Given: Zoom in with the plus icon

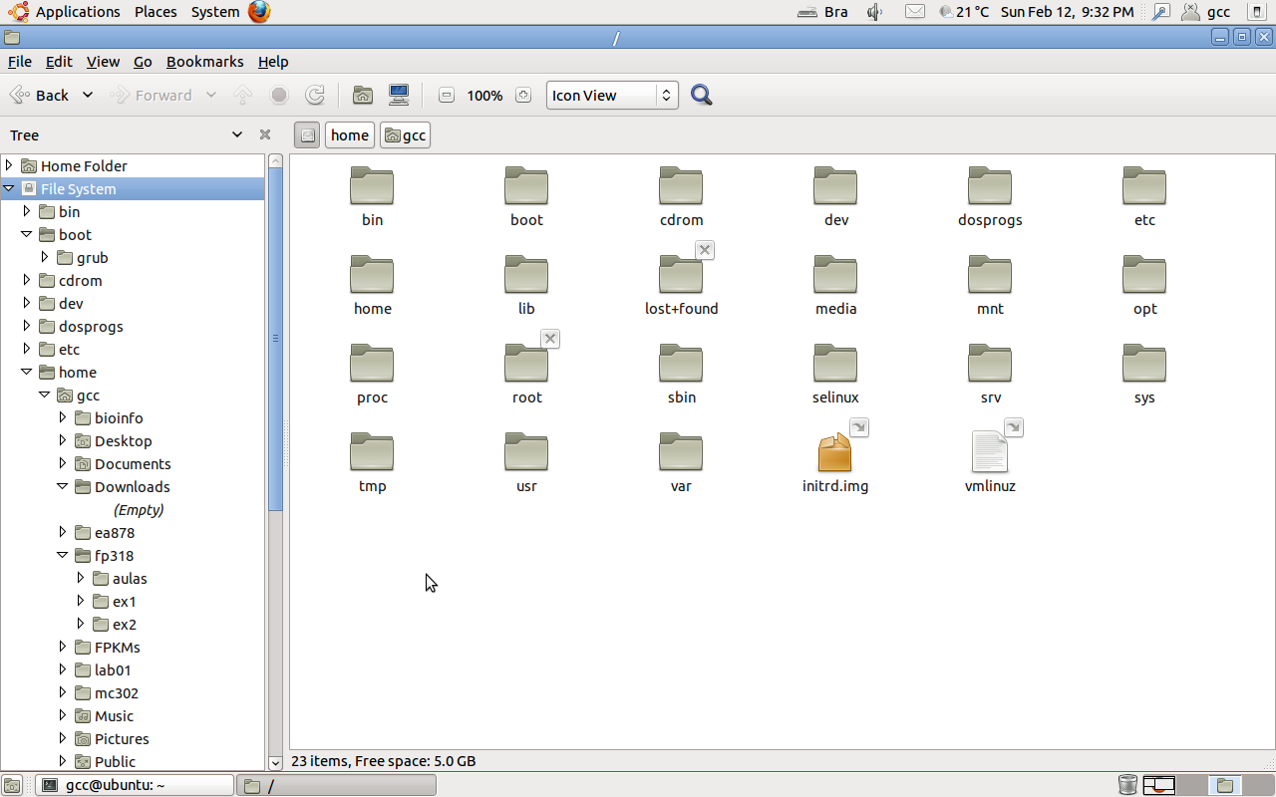Looking at the screenshot, I should click(x=523, y=96).
